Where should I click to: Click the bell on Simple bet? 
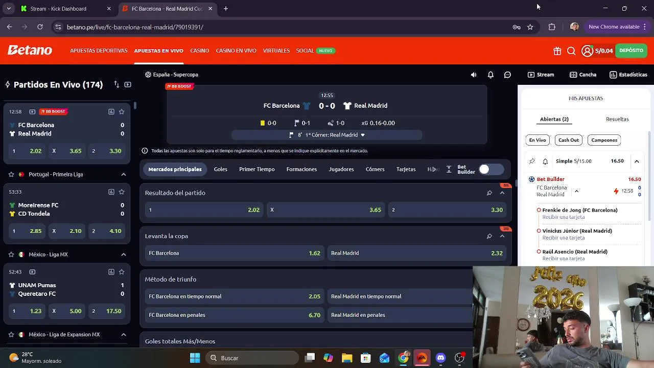545,161
